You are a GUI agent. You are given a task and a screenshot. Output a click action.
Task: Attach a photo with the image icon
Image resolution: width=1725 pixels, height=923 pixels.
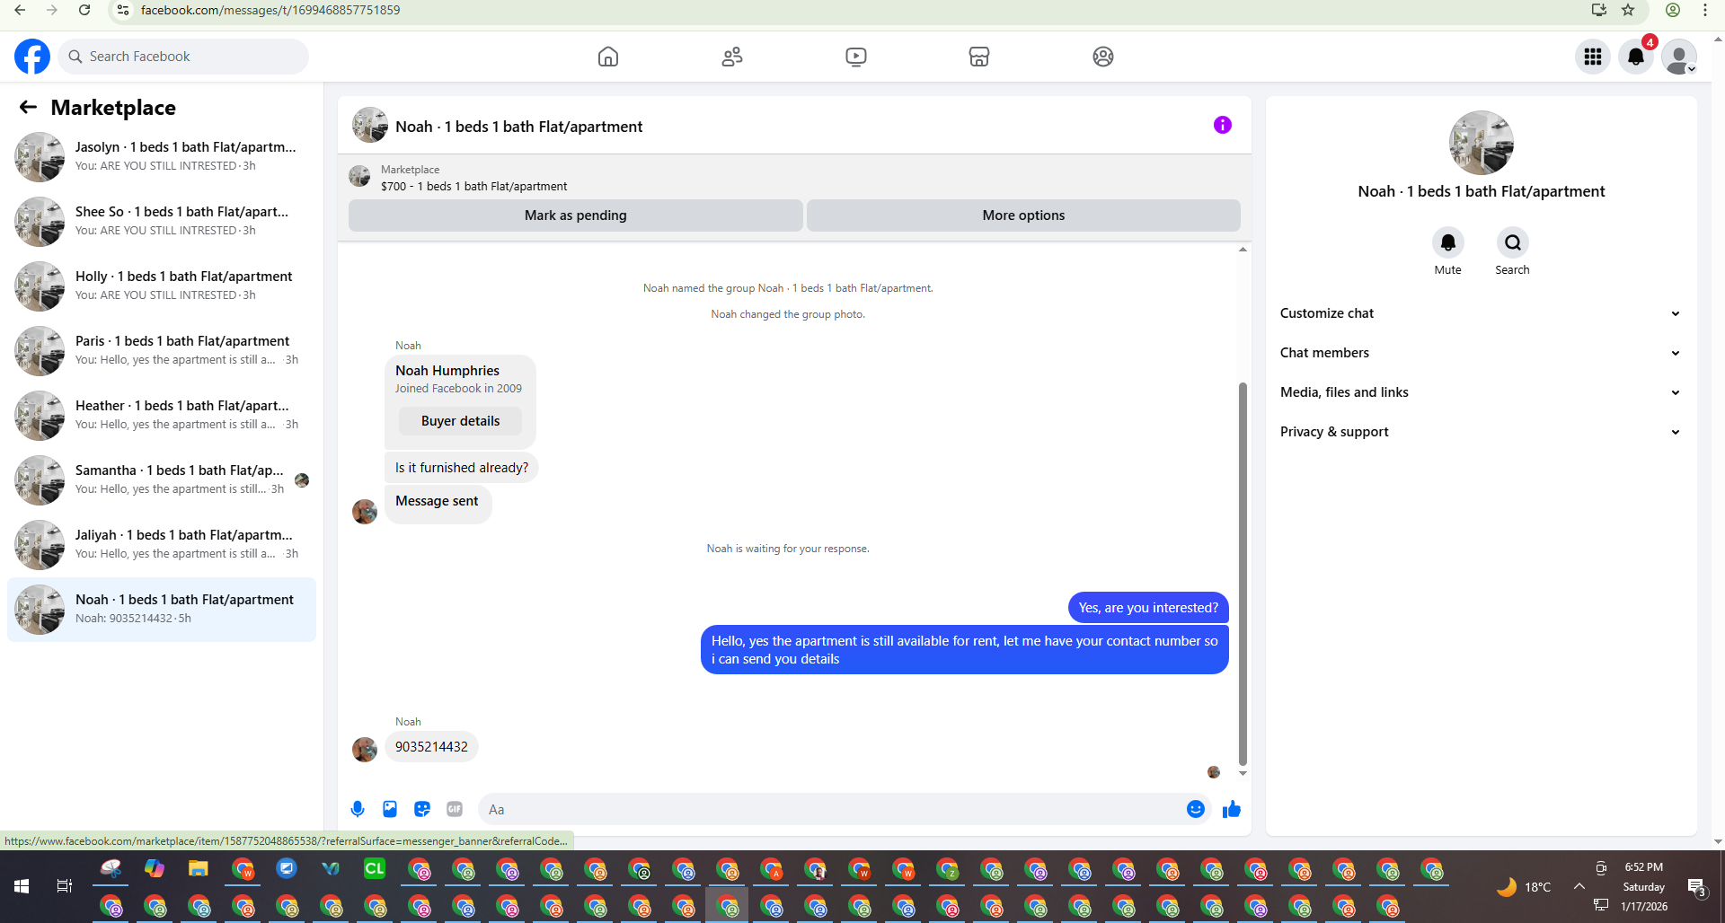coord(390,809)
